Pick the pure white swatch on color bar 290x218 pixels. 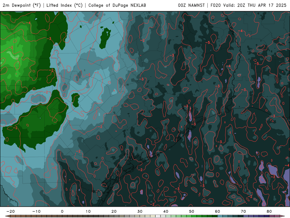tap(158, 216)
